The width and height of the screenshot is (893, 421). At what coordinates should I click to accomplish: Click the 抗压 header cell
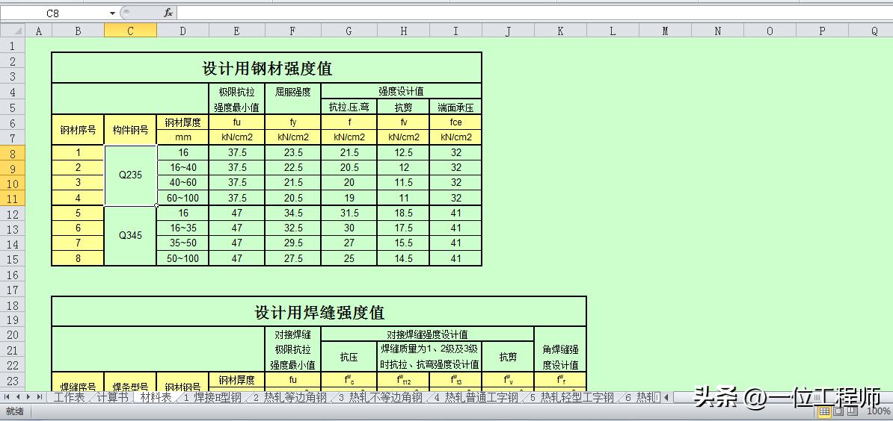tap(349, 357)
